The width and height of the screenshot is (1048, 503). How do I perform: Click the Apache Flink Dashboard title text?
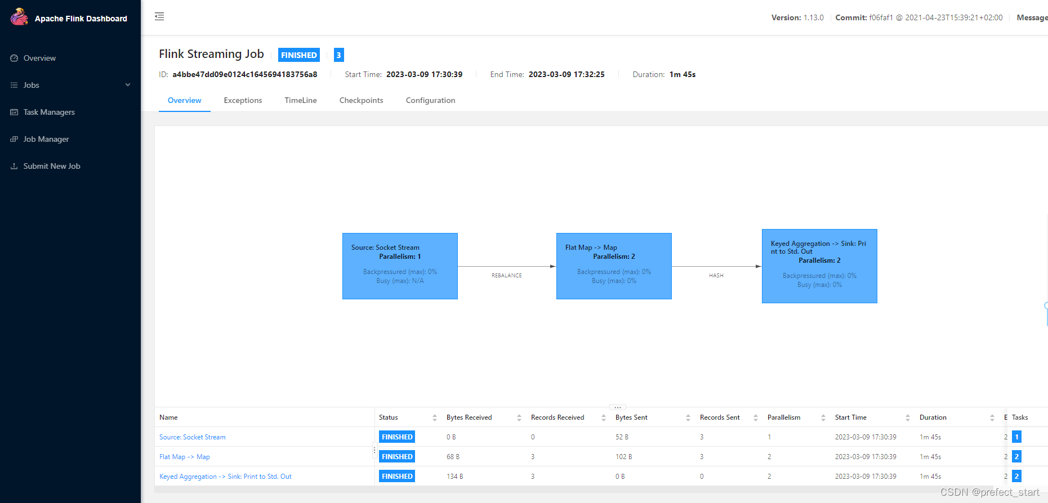coord(81,19)
